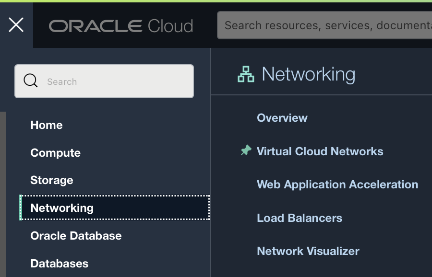Click the Oracle Cloud logo
432x277 pixels.
coord(121,25)
